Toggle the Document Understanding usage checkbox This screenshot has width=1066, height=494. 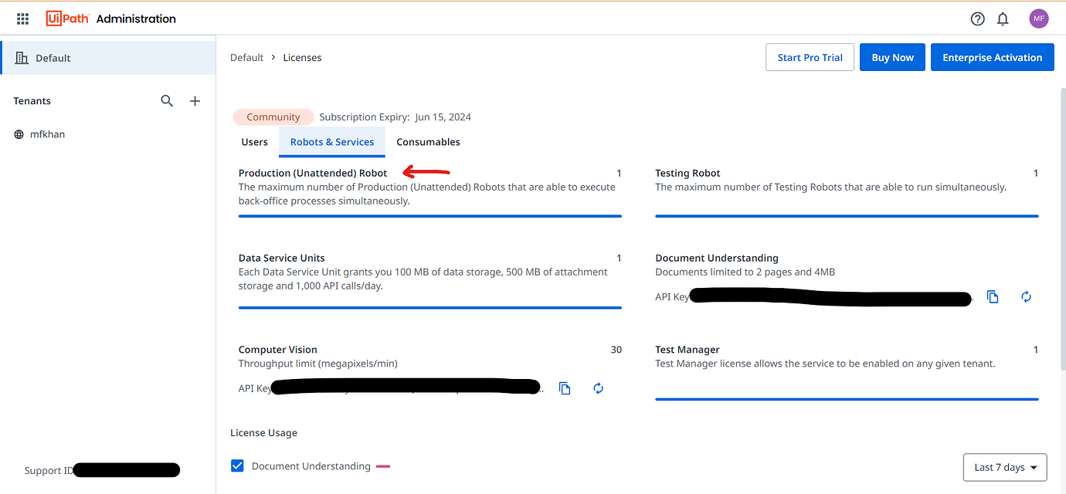coord(237,465)
